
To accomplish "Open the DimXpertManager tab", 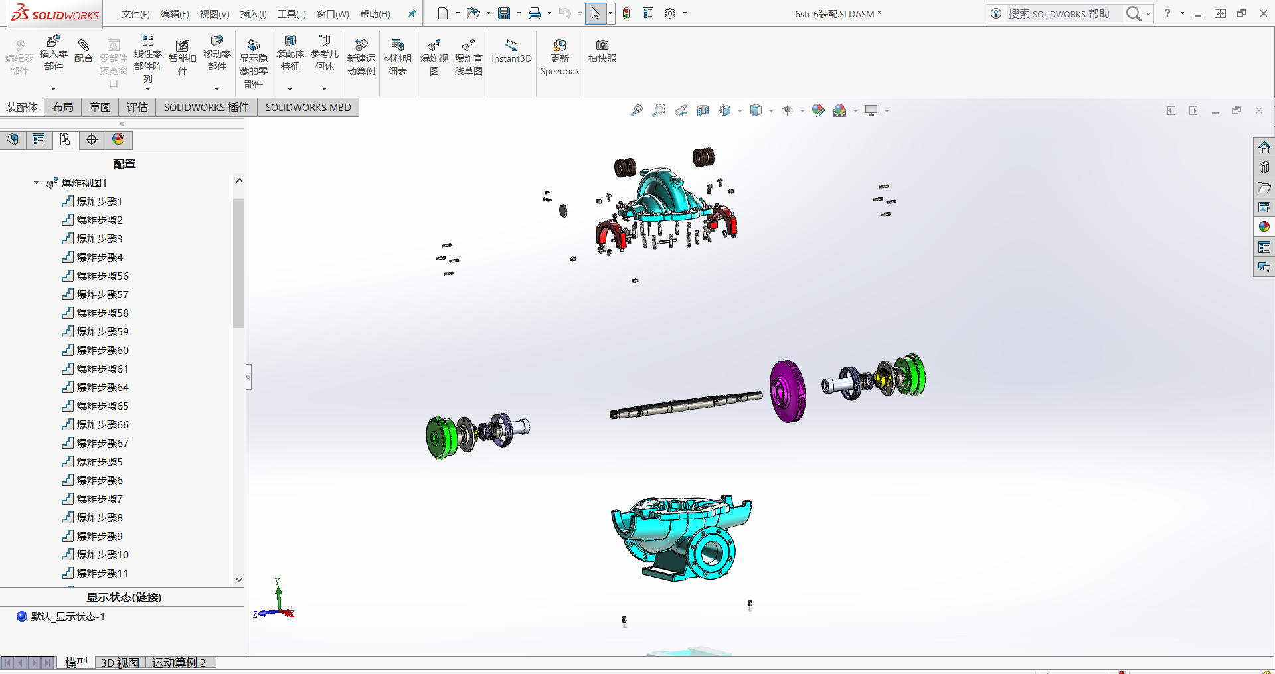I will [92, 139].
